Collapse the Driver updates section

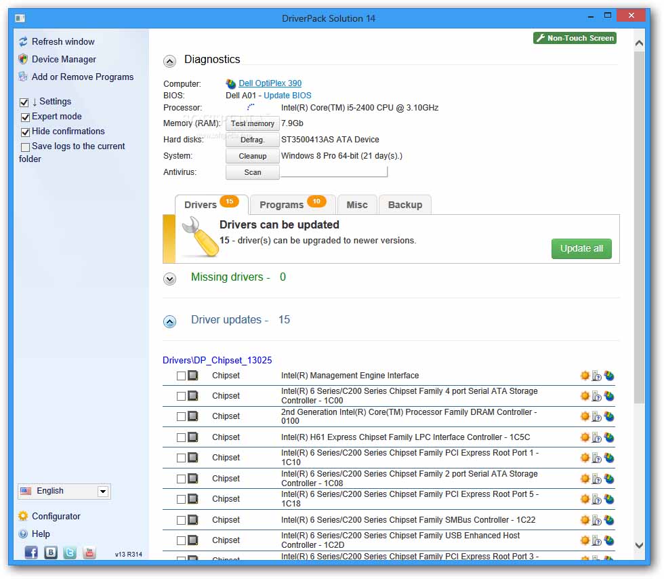[x=169, y=321]
